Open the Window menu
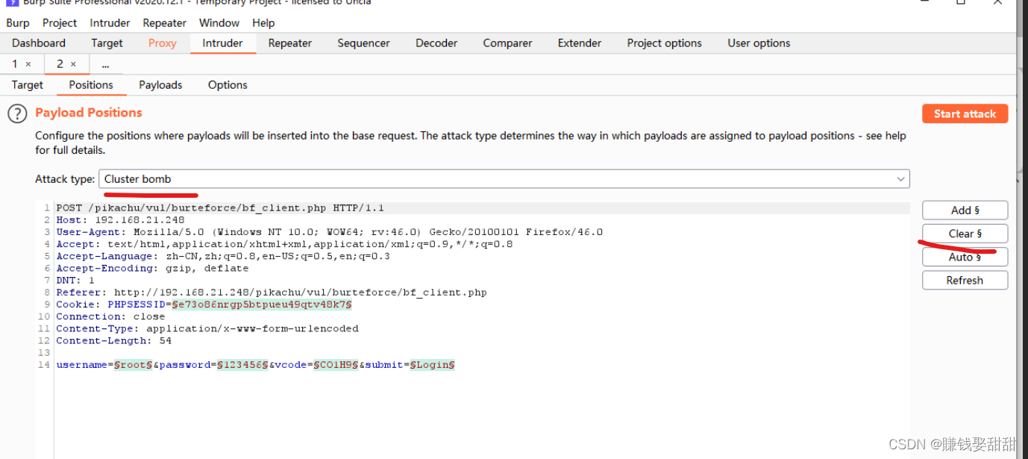The image size is (1028, 459). (219, 23)
